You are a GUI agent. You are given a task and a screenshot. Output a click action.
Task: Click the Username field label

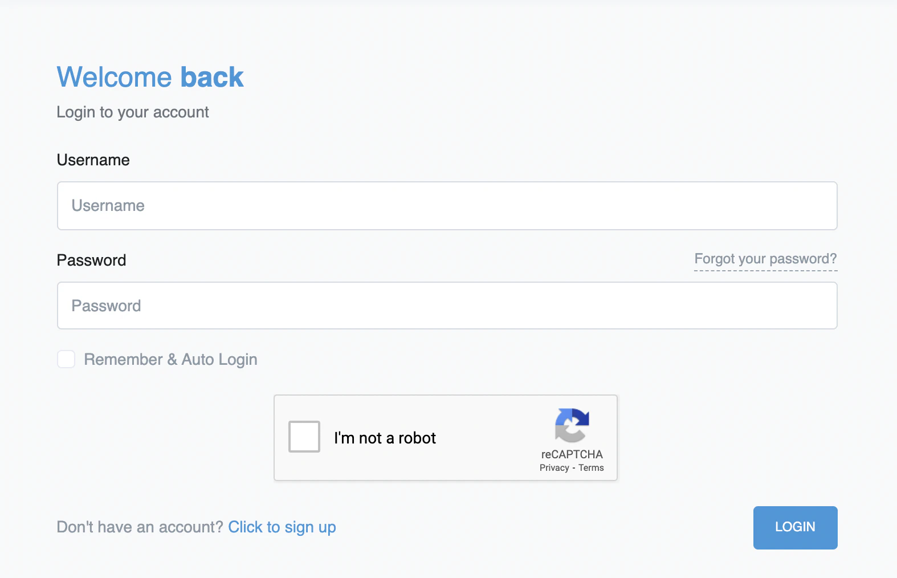(93, 160)
